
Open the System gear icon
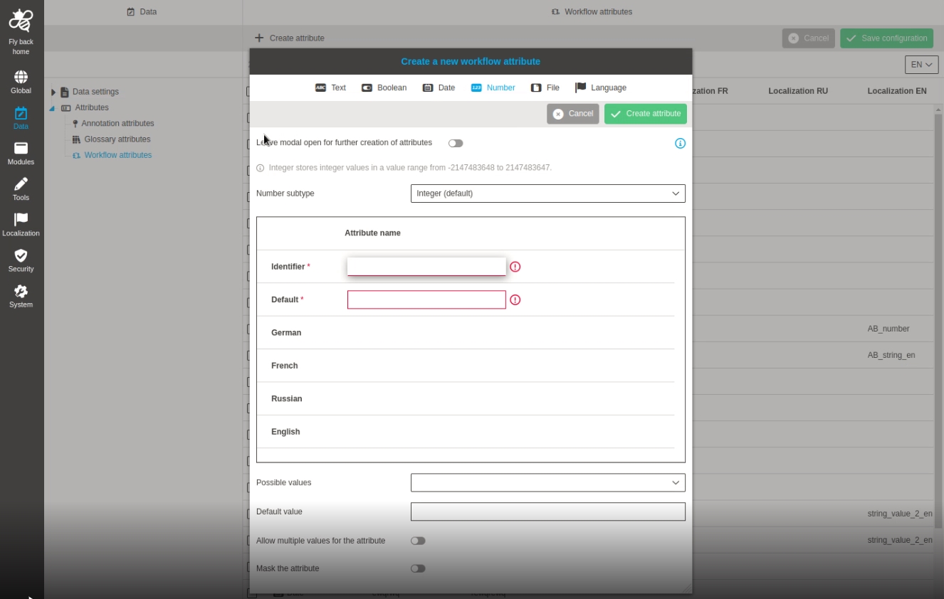(21, 291)
